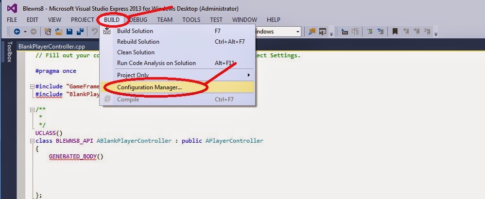Click the Navigate Forward arrow icon
Viewport: 485px width, 199px height.
click(34, 32)
